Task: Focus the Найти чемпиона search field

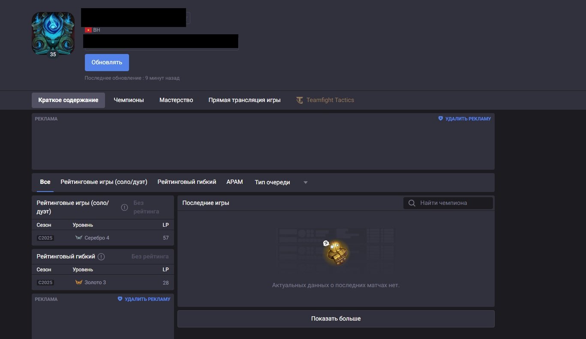Action: pos(448,203)
